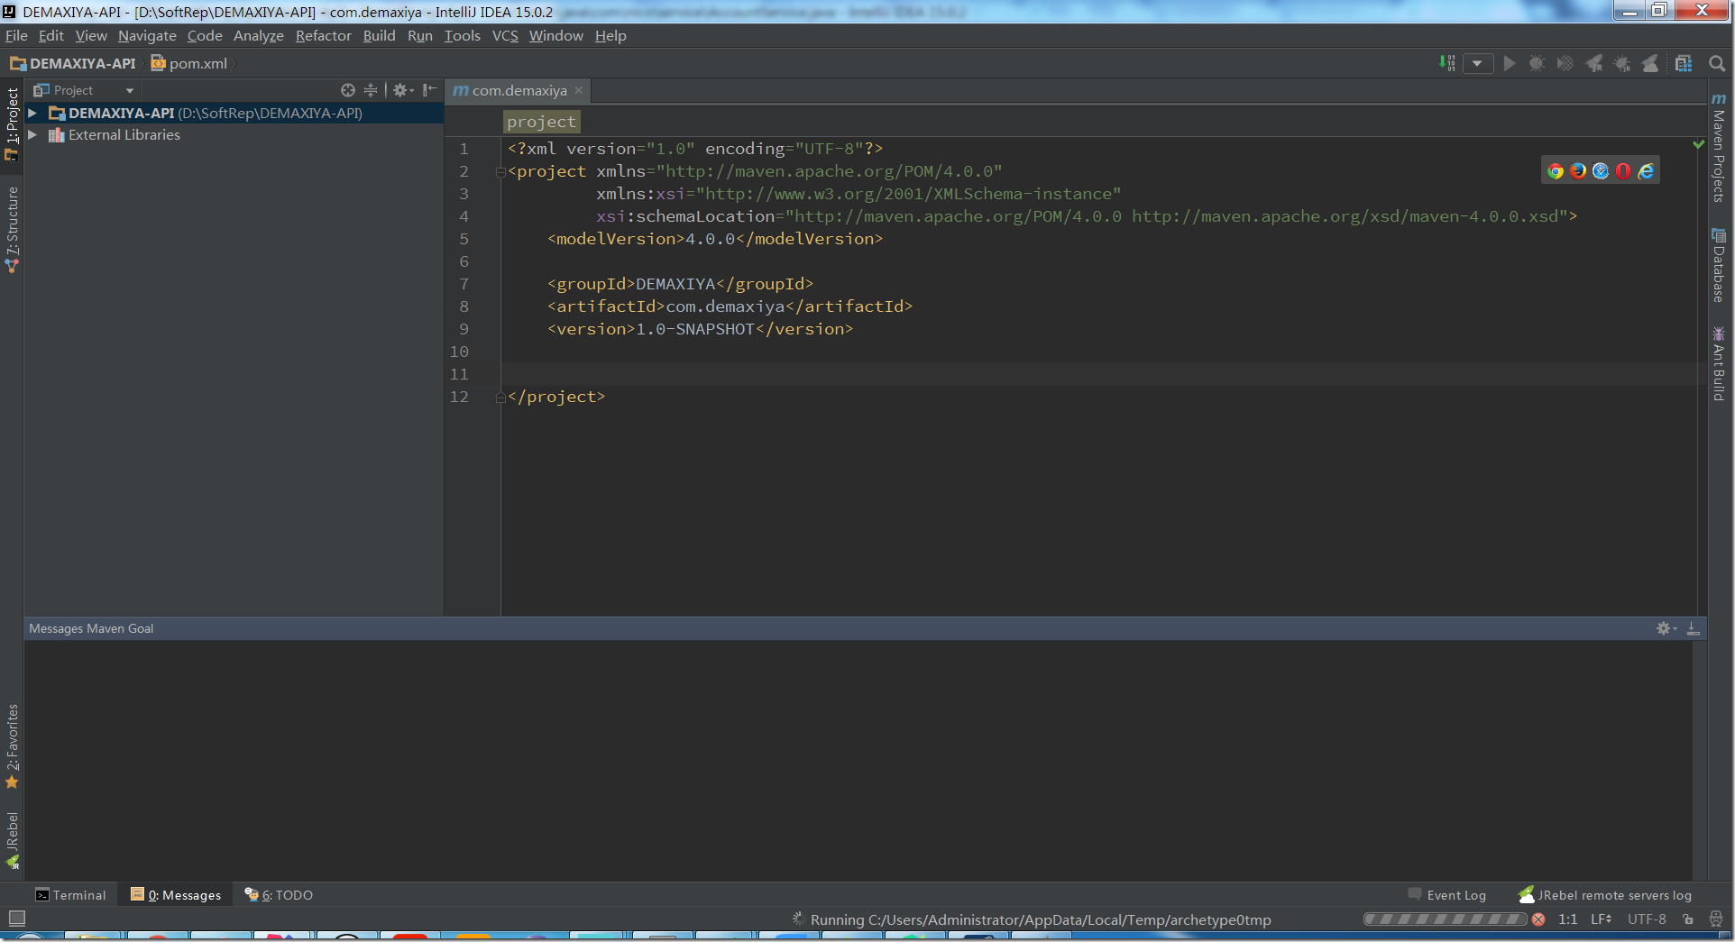Click the Make Project build icon

(x=1447, y=63)
